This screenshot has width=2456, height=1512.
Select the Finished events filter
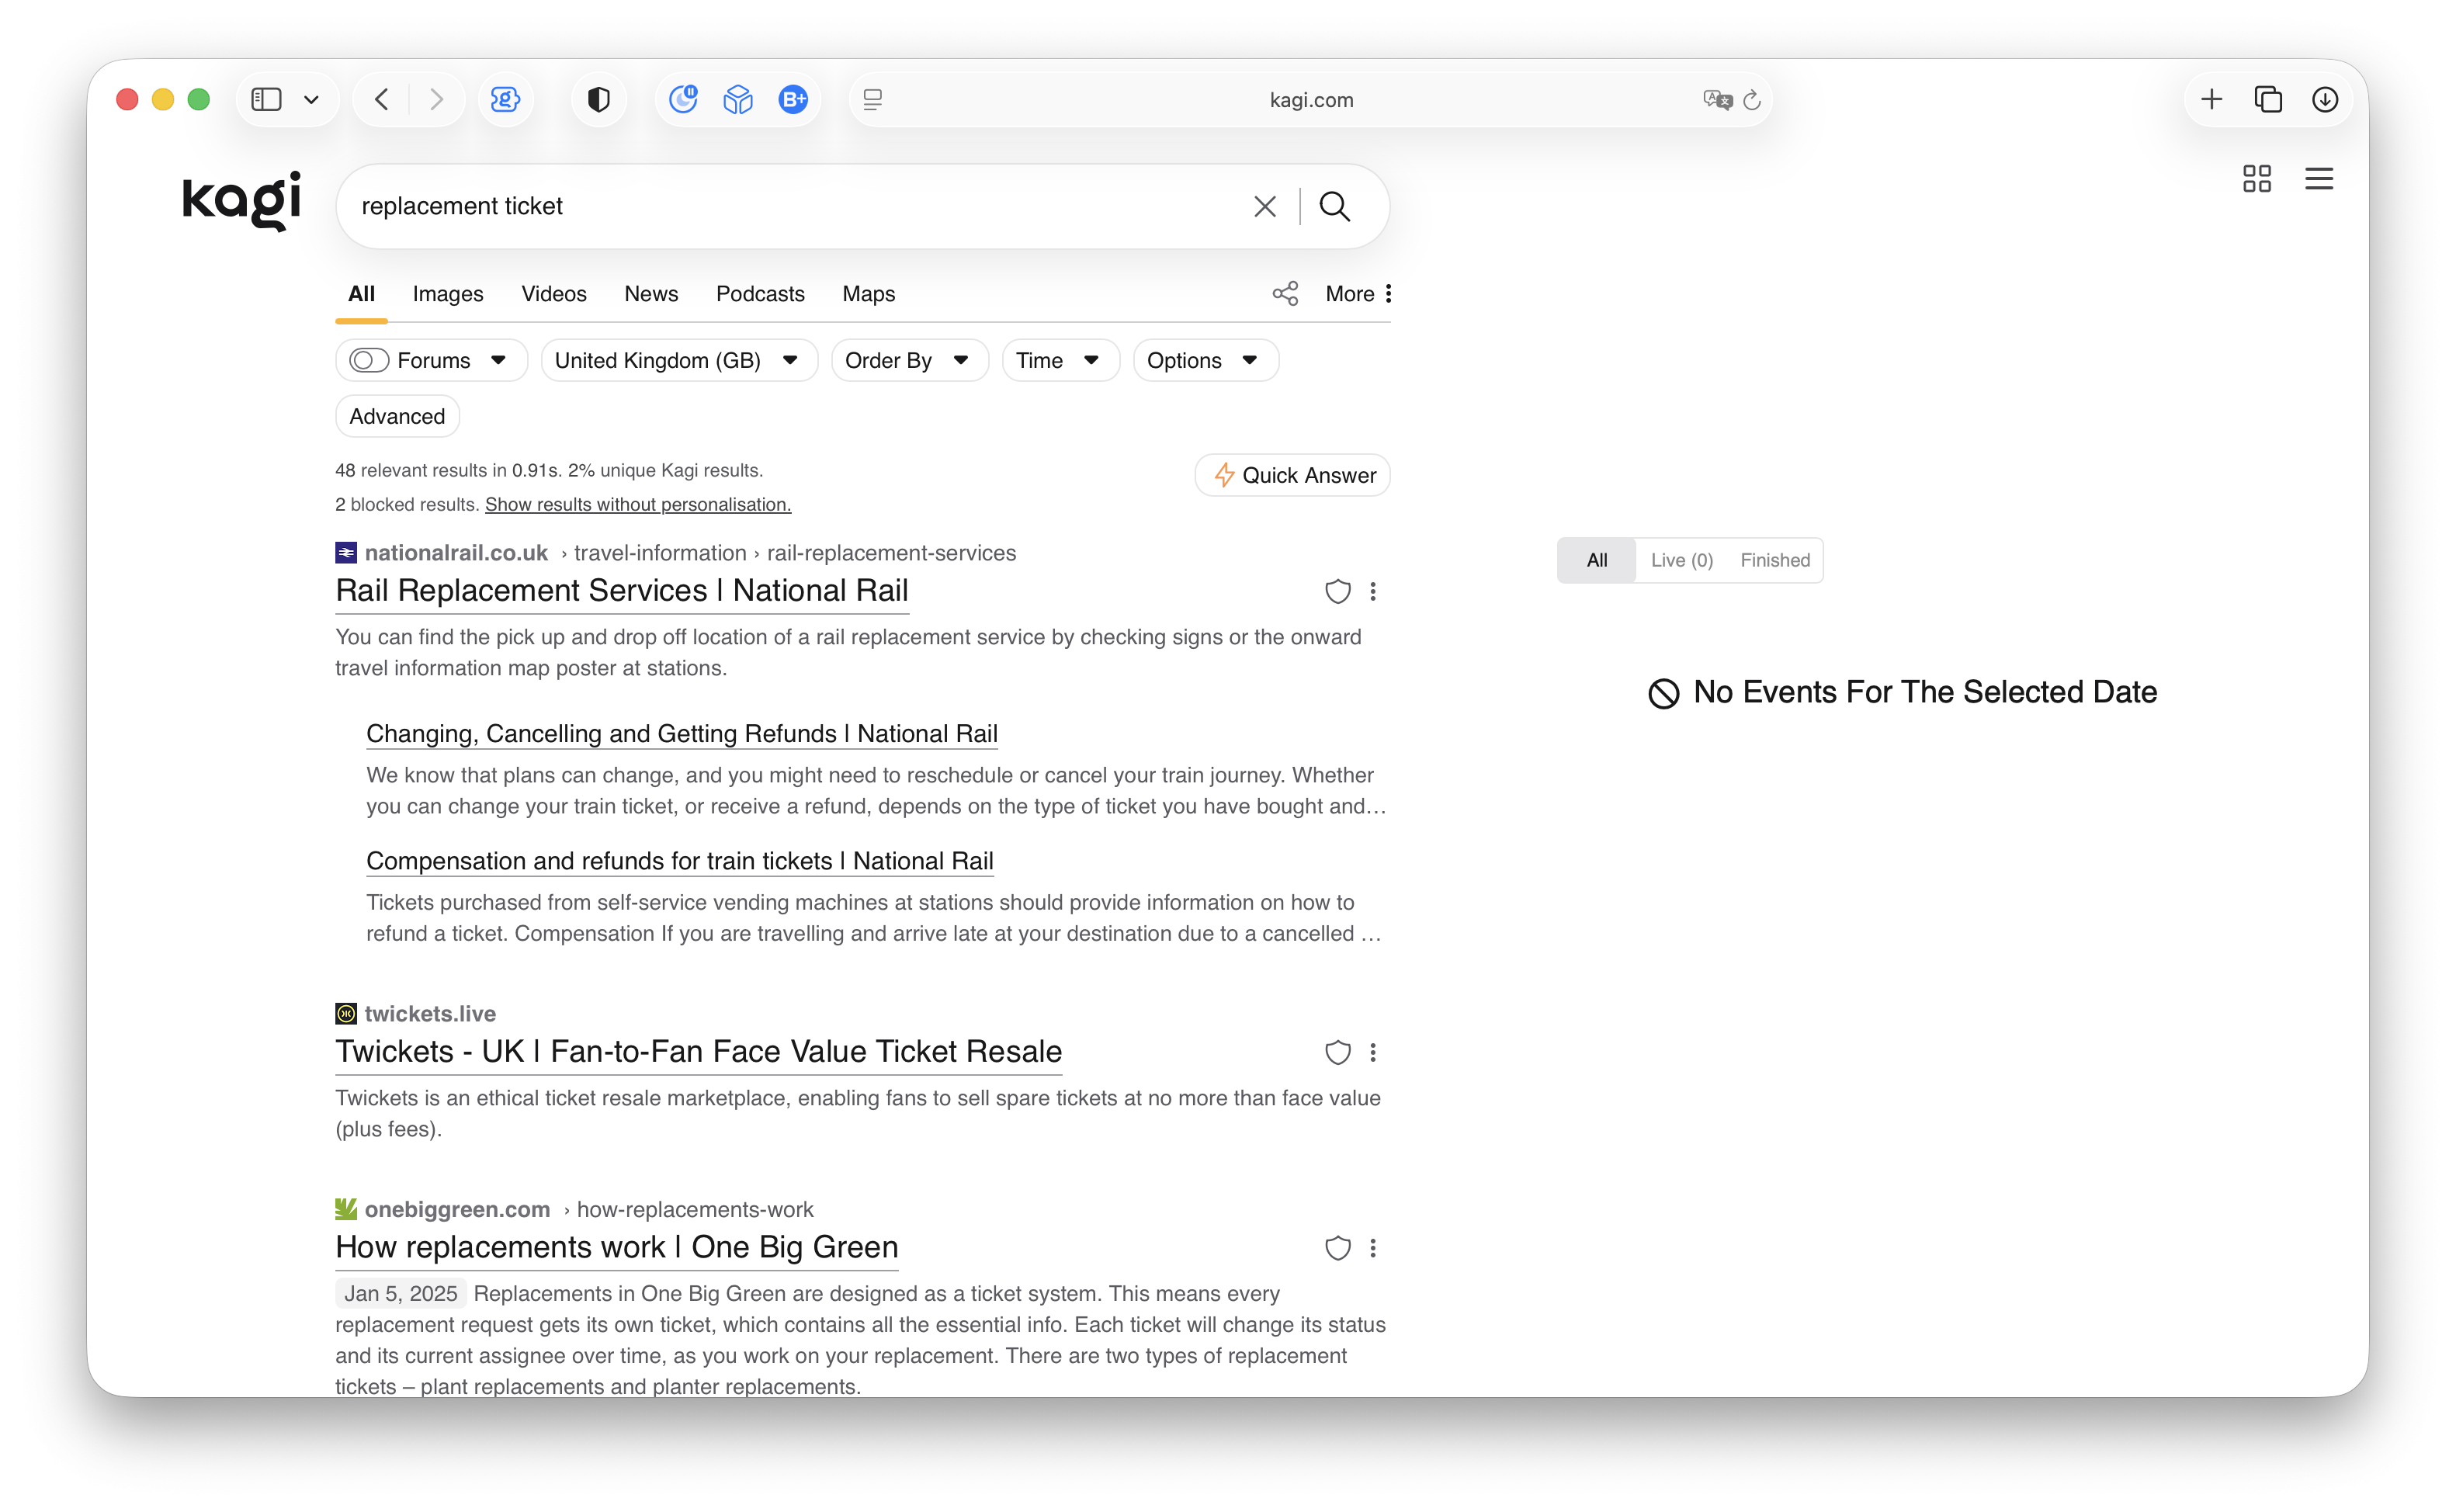1774,560
